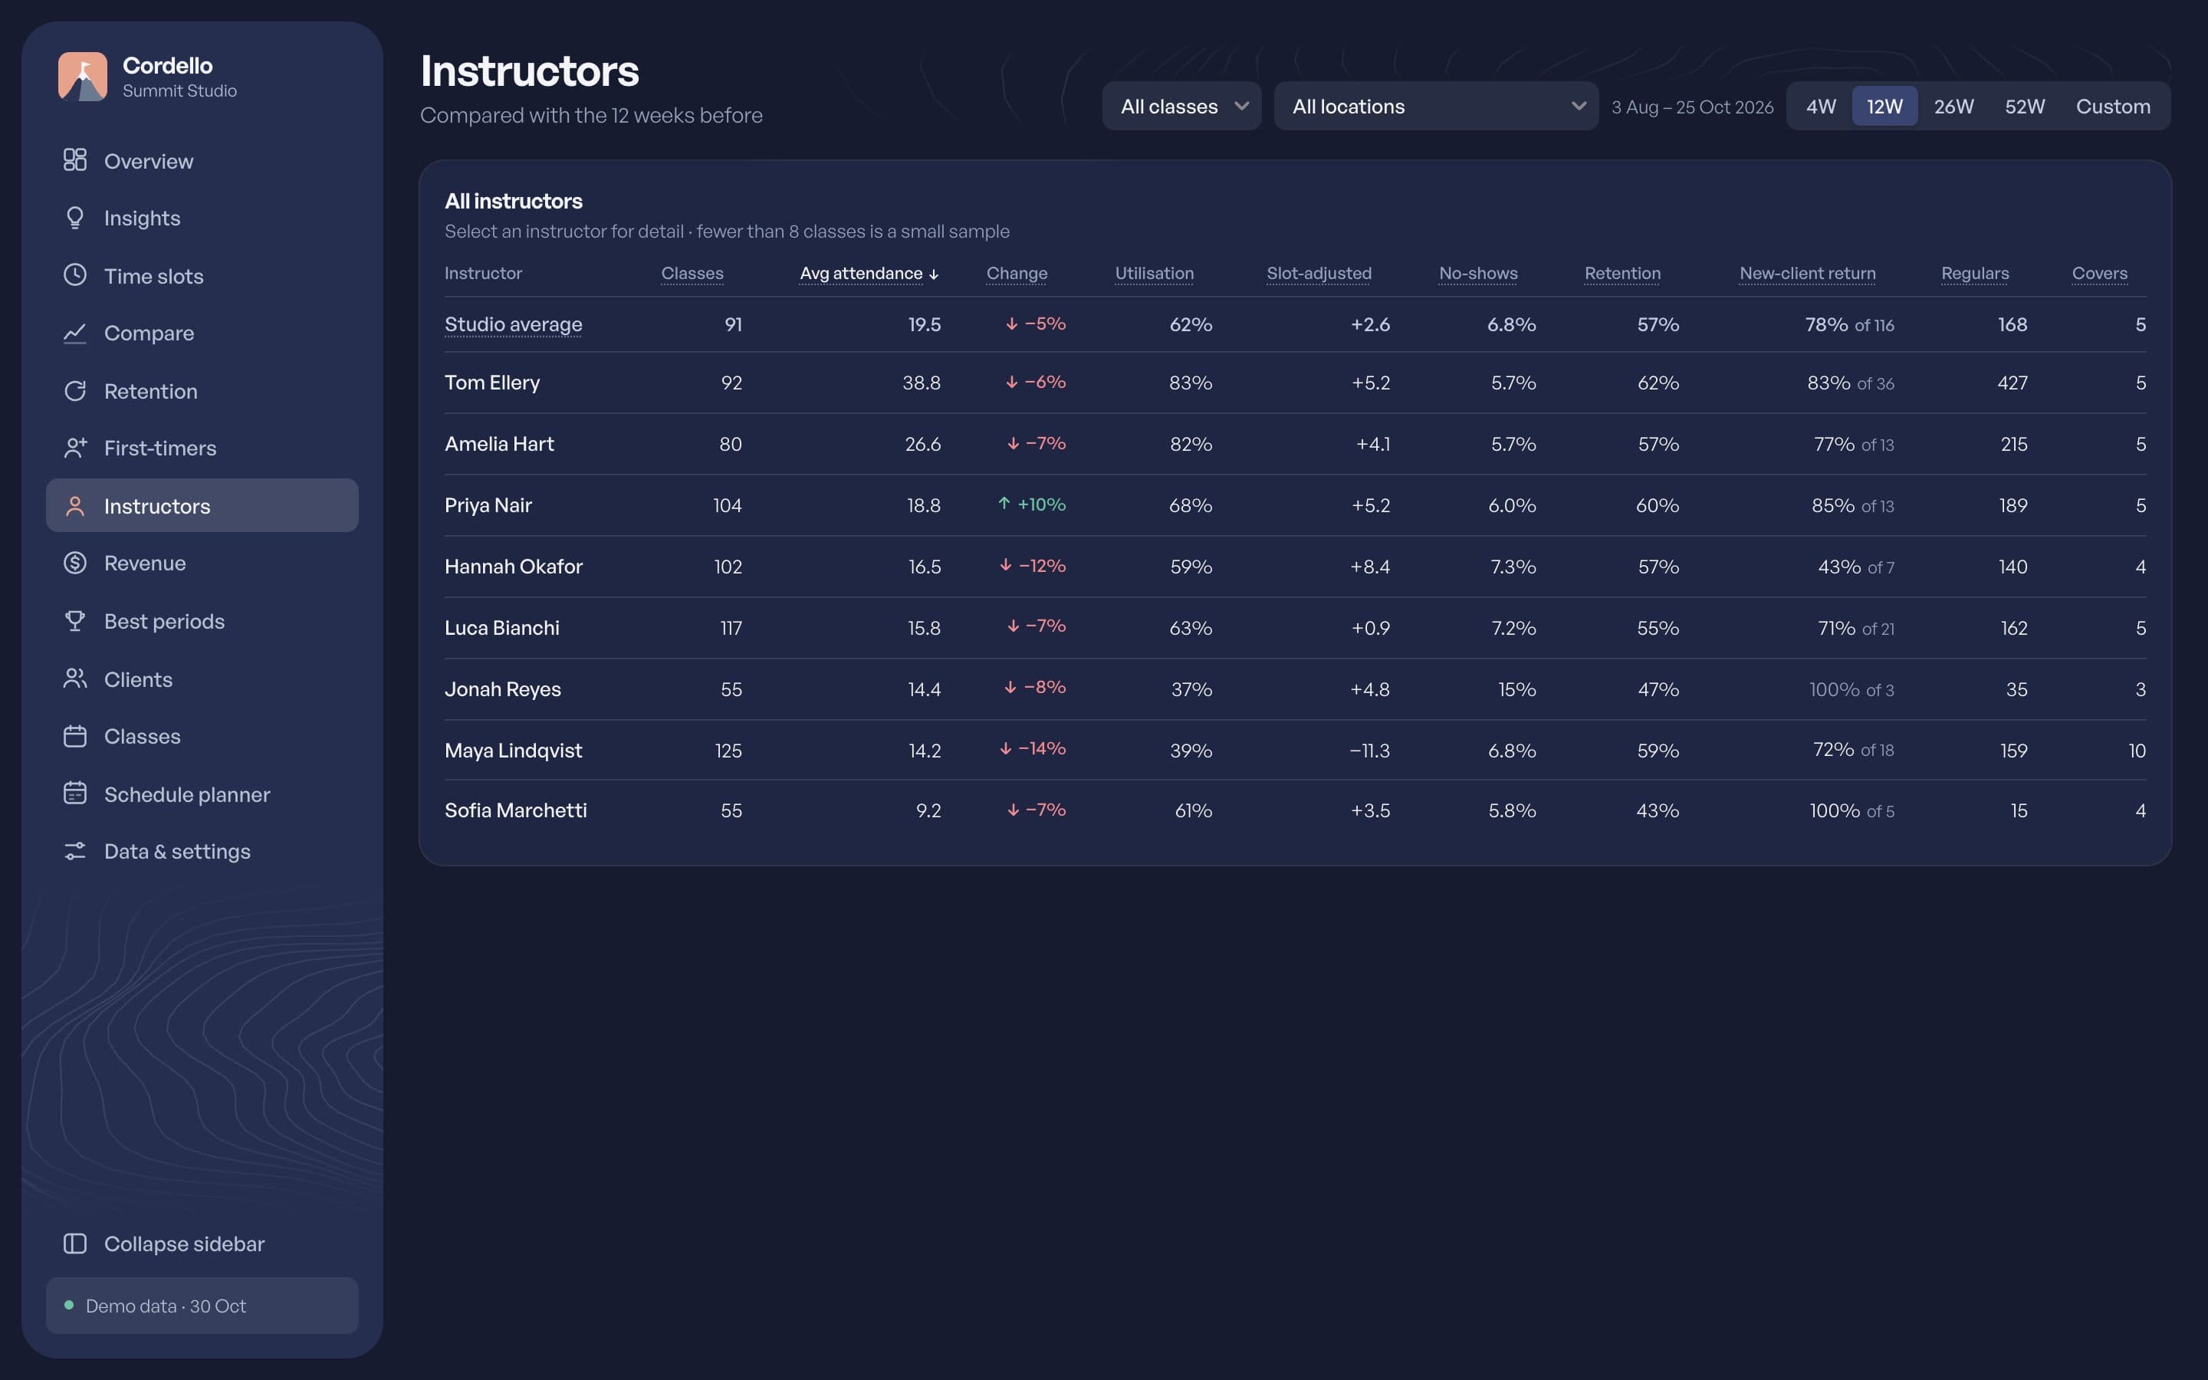2208x1380 pixels.
Task: Select instructor Tom Ellery row
Action: click(1295, 383)
